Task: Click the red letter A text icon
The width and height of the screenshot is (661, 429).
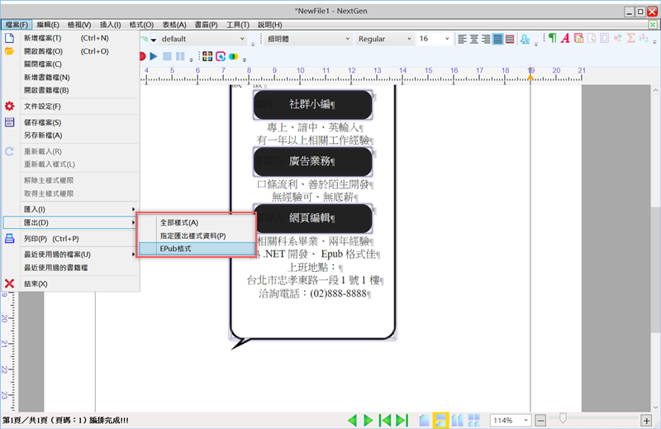Action: click(x=565, y=39)
